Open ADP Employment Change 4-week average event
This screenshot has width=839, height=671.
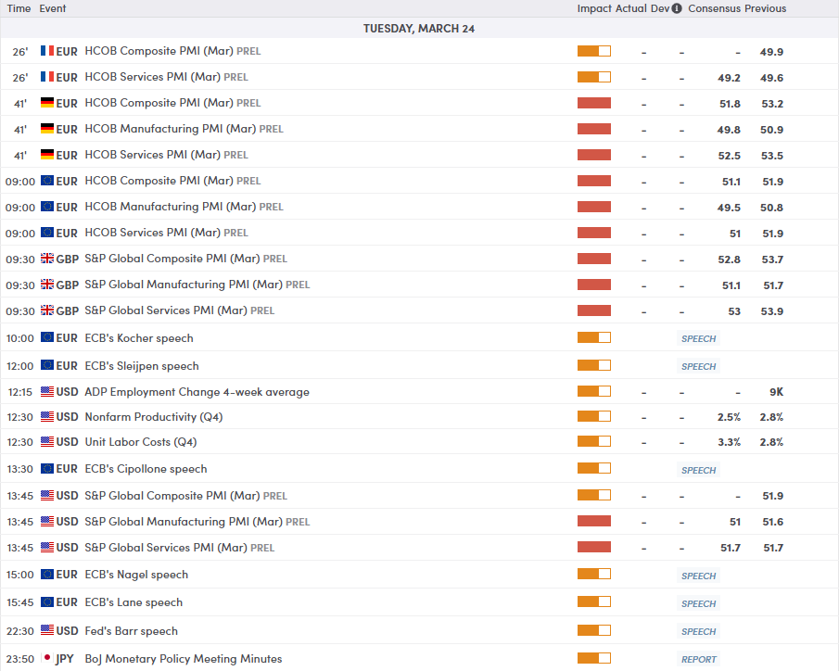click(x=197, y=392)
